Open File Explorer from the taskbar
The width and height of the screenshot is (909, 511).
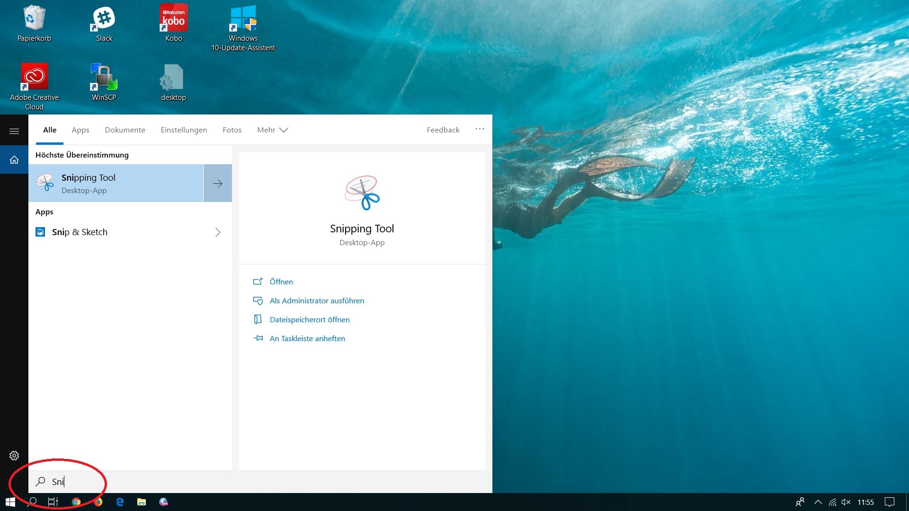point(142,502)
